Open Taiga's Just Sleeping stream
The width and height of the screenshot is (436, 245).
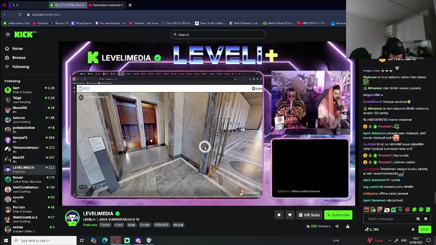(x=29, y=100)
